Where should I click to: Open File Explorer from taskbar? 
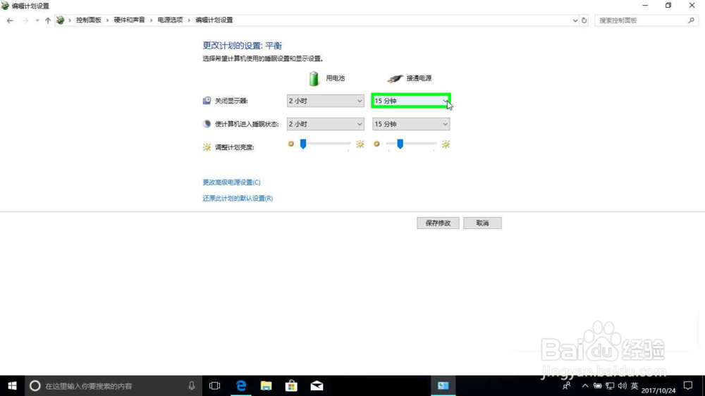[x=266, y=385]
